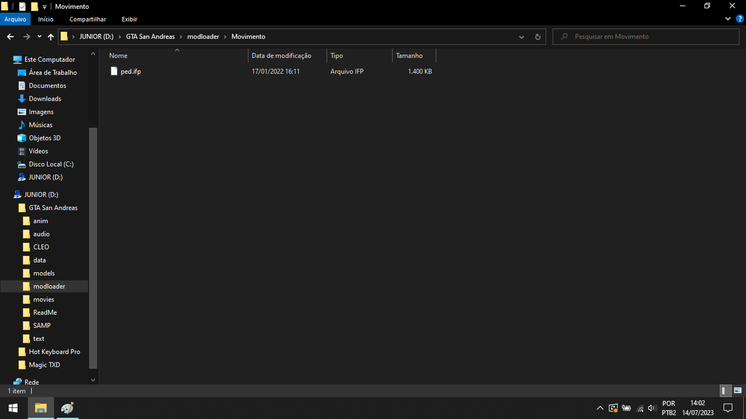Image resolution: width=746 pixels, height=419 pixels.
Task: Open Vídeos in sidebar
Action: [38, 151]
